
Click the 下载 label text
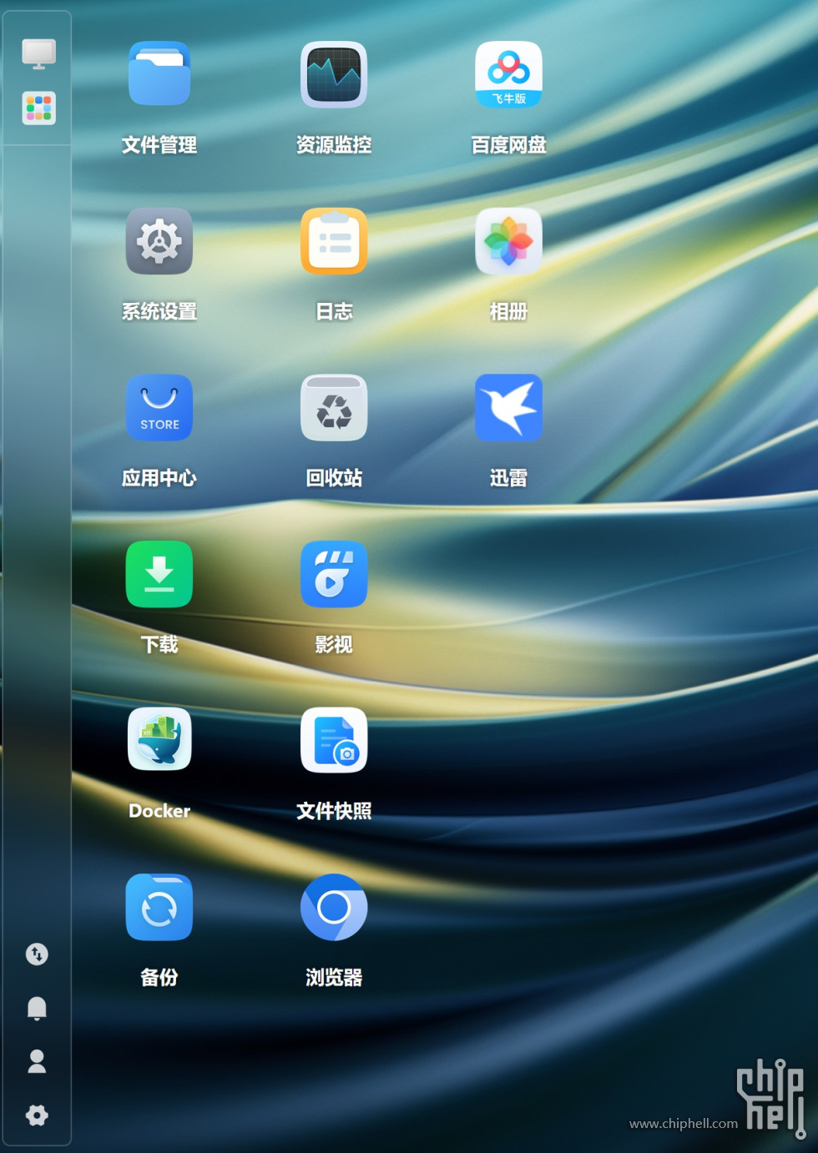click(x=159, y=644)
